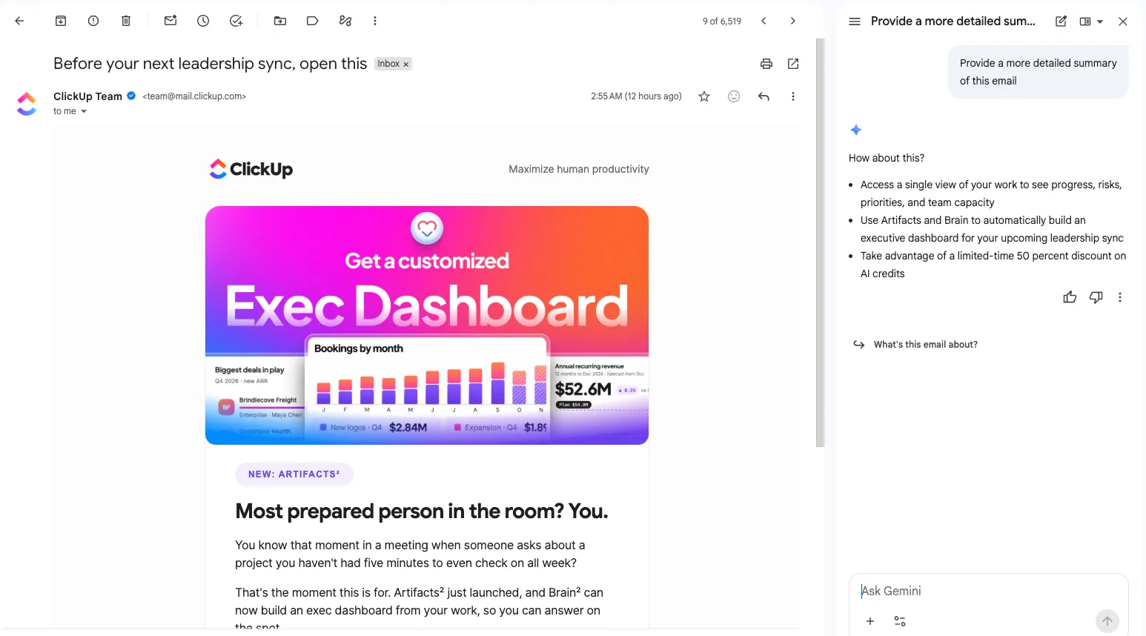Star the ClickUp email
The height and width of the screenshot is (636, 1146).
704,96
